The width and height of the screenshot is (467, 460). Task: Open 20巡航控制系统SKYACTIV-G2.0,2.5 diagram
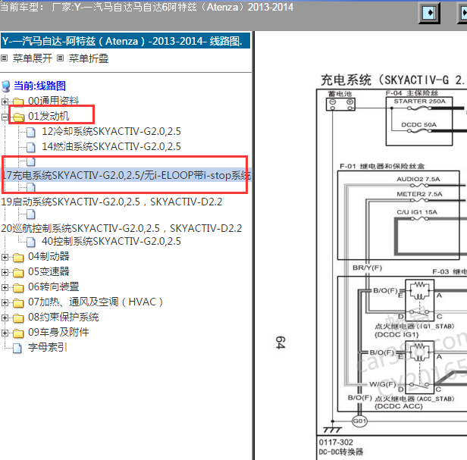[121, 228]
